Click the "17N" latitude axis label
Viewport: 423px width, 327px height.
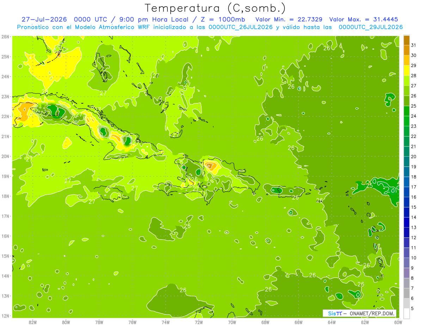(x=5, y=216)
